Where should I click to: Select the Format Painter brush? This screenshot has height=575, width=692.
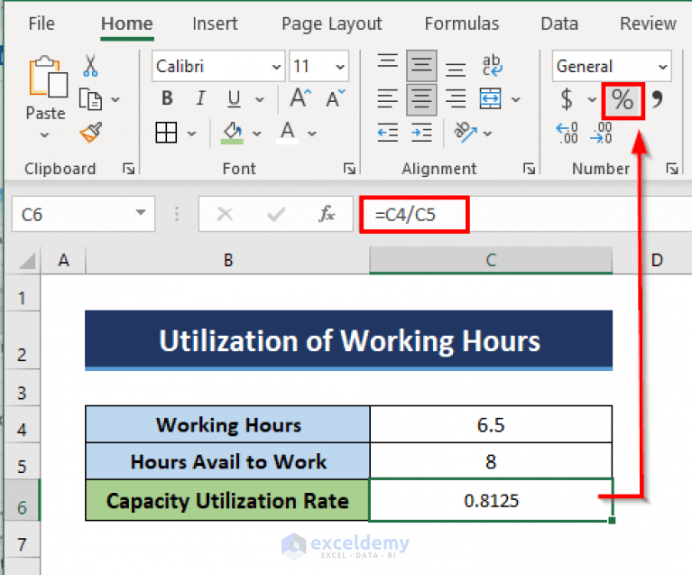click(91, 132)
